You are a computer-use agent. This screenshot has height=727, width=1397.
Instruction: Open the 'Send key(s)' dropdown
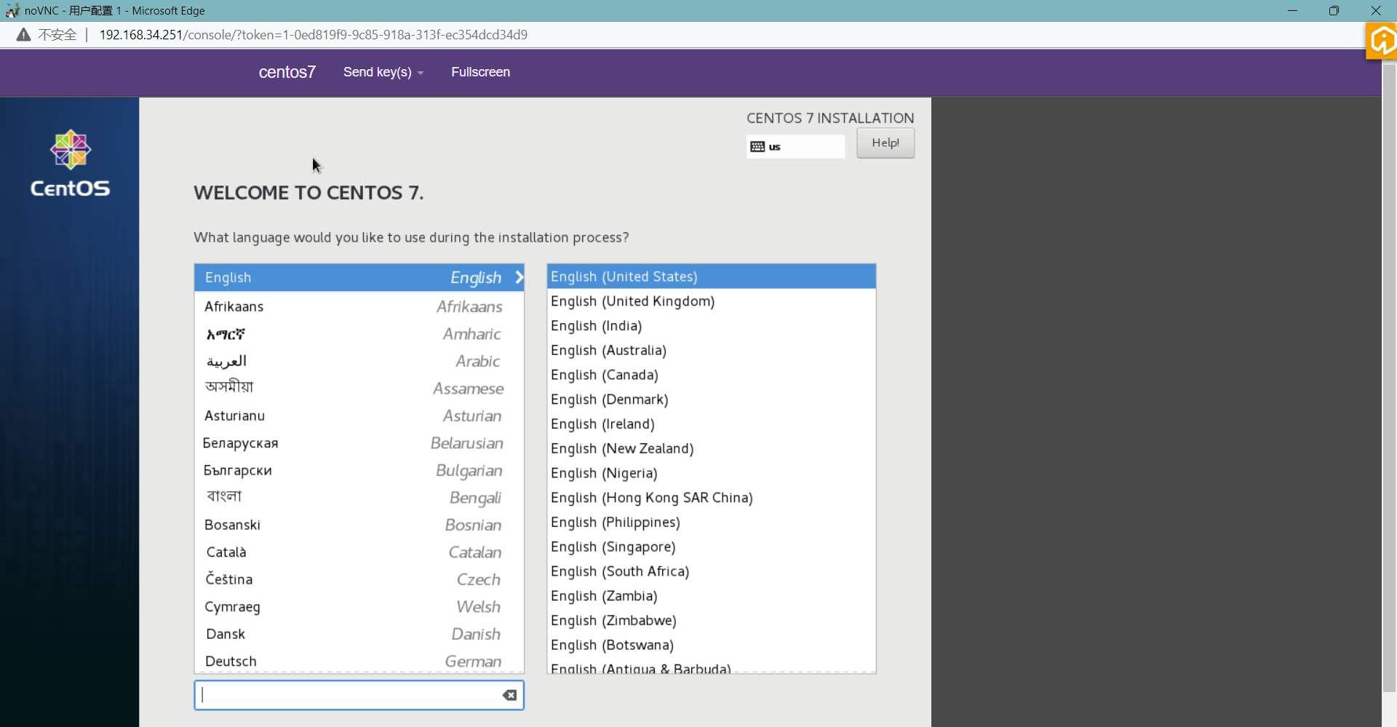(x=383, y=72)
